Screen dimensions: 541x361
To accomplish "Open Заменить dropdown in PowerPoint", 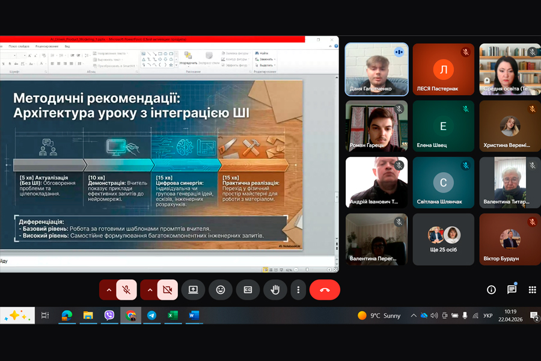I will (x=265, y=59).
